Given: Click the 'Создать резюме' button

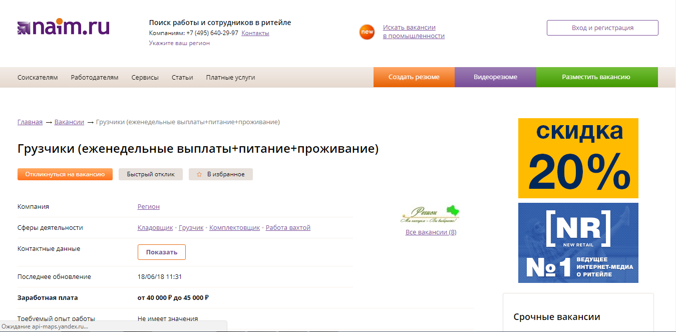Looking at the screenshot, I should (414, 77).
